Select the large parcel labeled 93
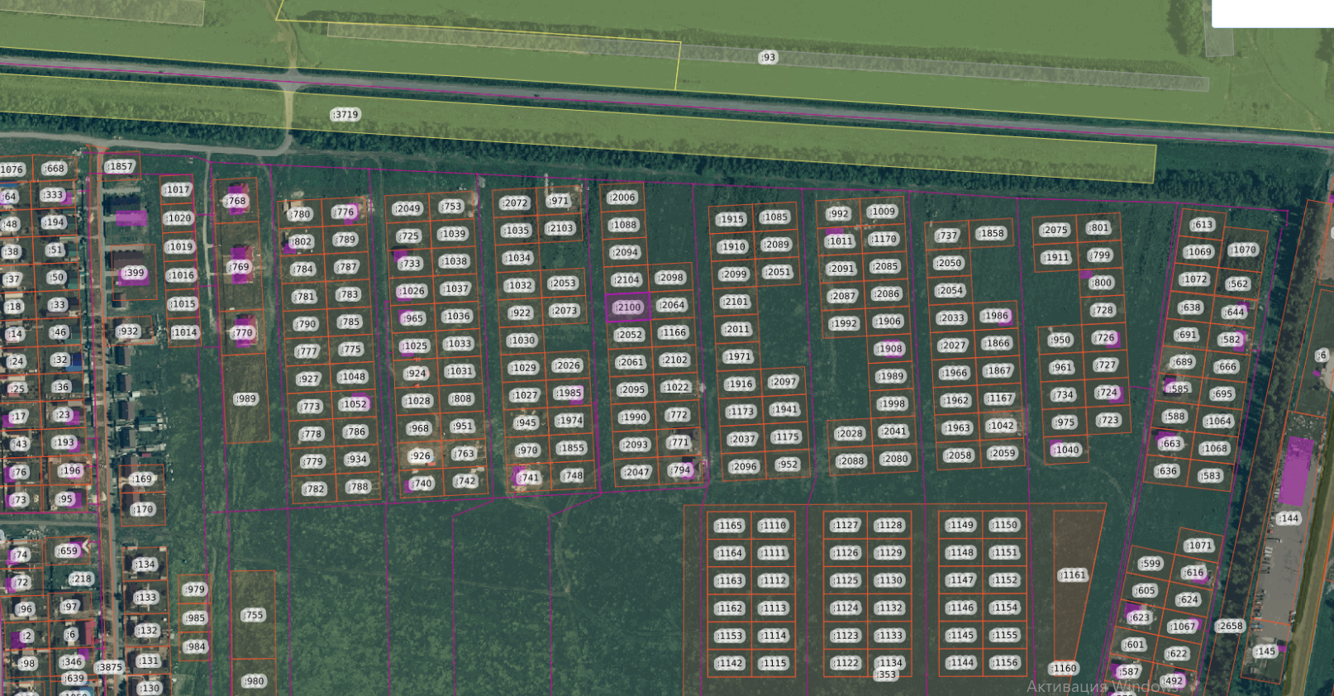 click(768, 57)
